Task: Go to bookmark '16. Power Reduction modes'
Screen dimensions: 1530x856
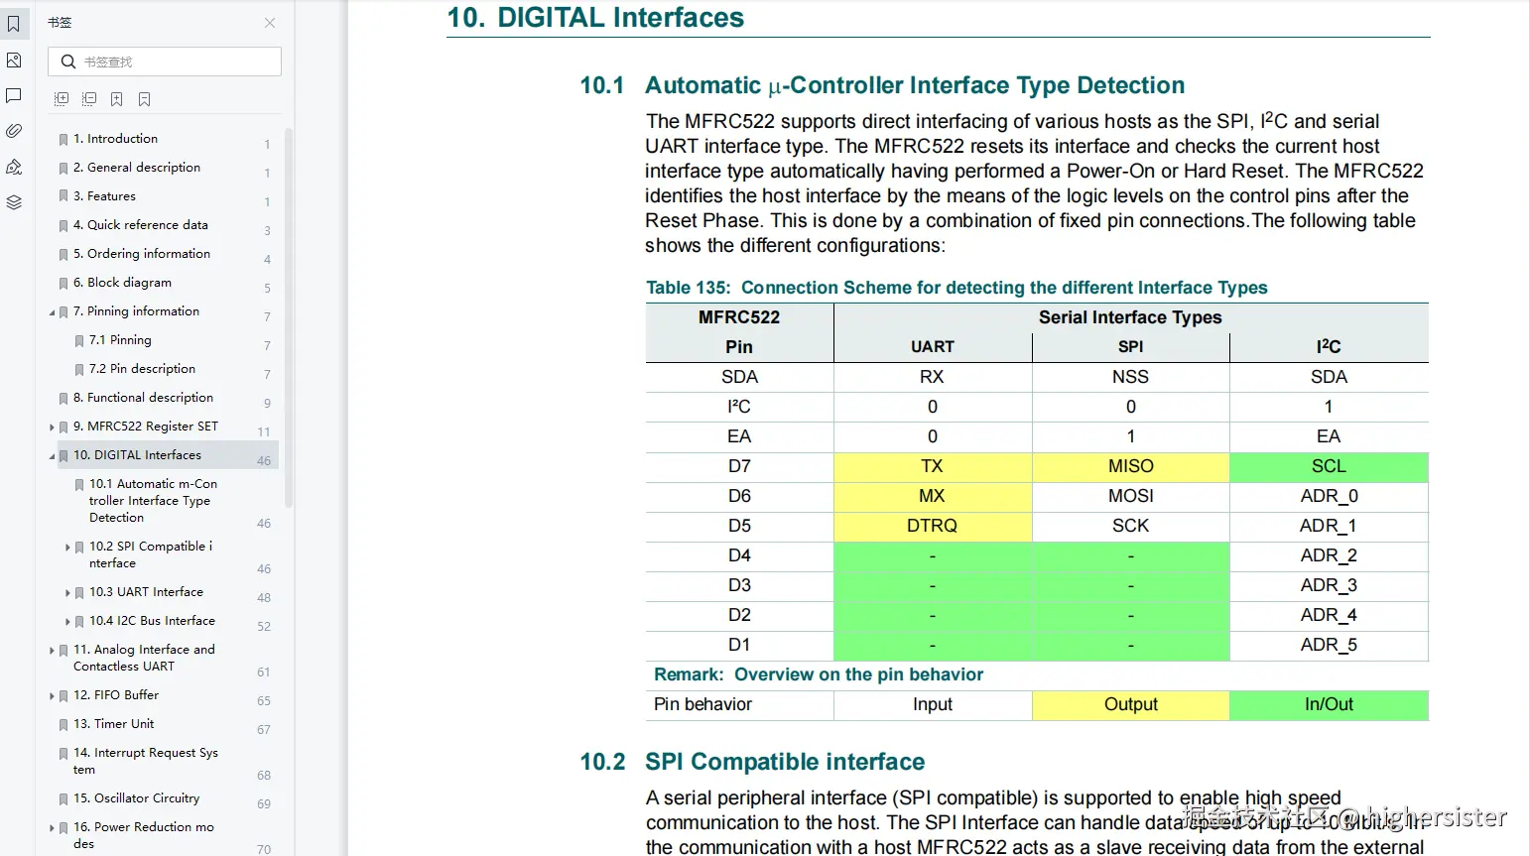Action: (144, 835)
